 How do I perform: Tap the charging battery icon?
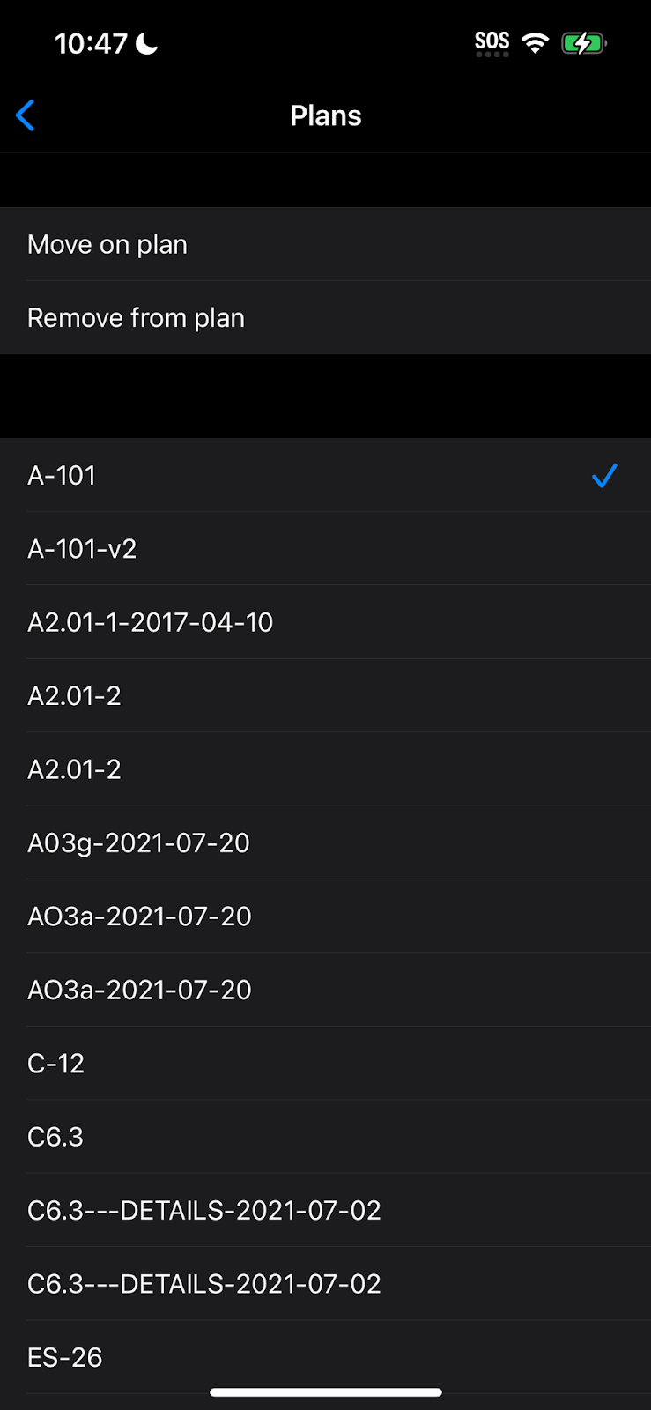coord(583,43)
